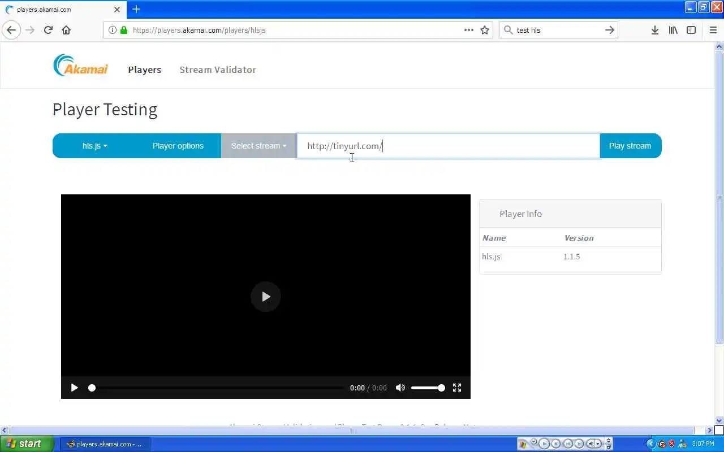Image resolution: width=724 pixels, height=452 pixels.
Task: Toggle the browser sidebar view
Action: point(691,30)
